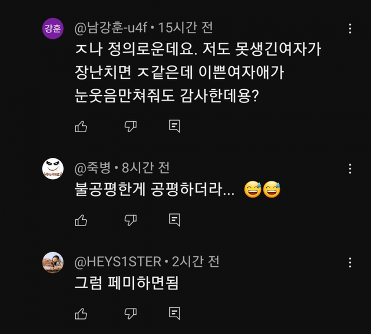Dislike the comment by @HEYS1STER
371x334 pixels.
[x=130, y=314]
